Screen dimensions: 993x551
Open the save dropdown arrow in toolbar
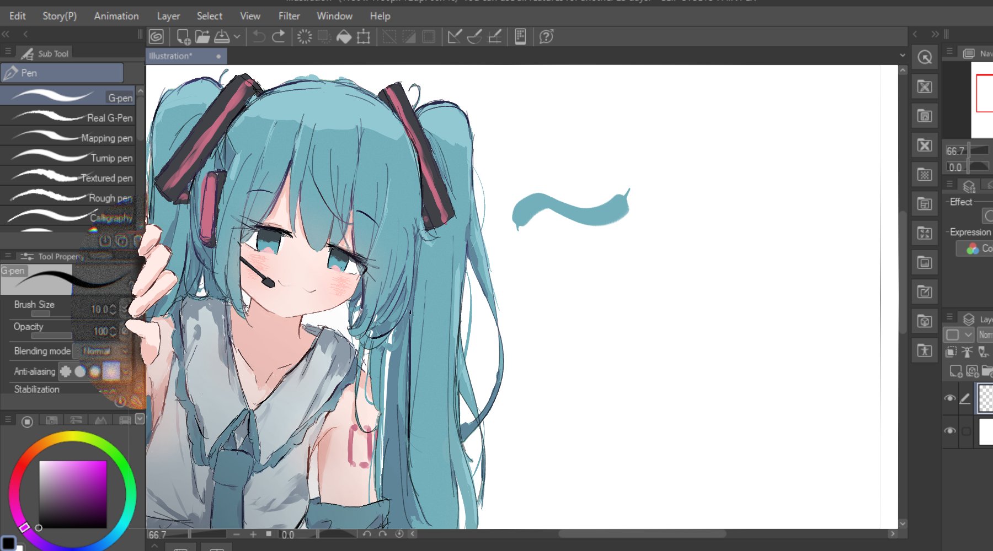coord(237,37)
